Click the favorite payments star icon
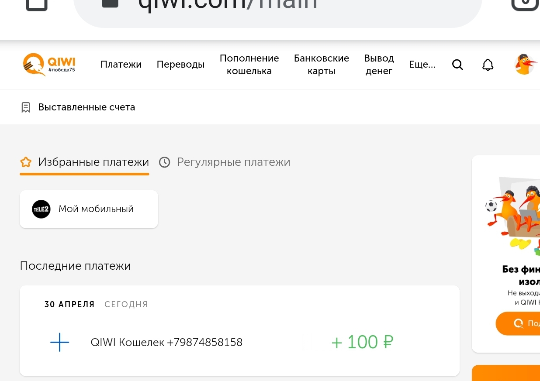The width and height of the screenshot is (540, 381). (26, 162)
